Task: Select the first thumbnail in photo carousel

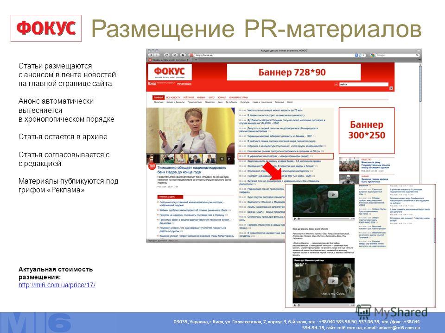Action: coord(153,159)
